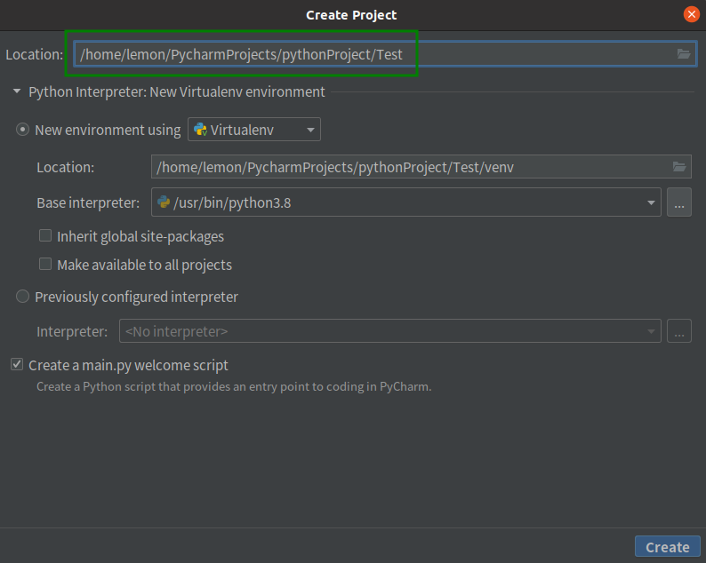Open the Virtualenv environment type dropdown
This screenshot has width=706, height=563.
[254, 130]
